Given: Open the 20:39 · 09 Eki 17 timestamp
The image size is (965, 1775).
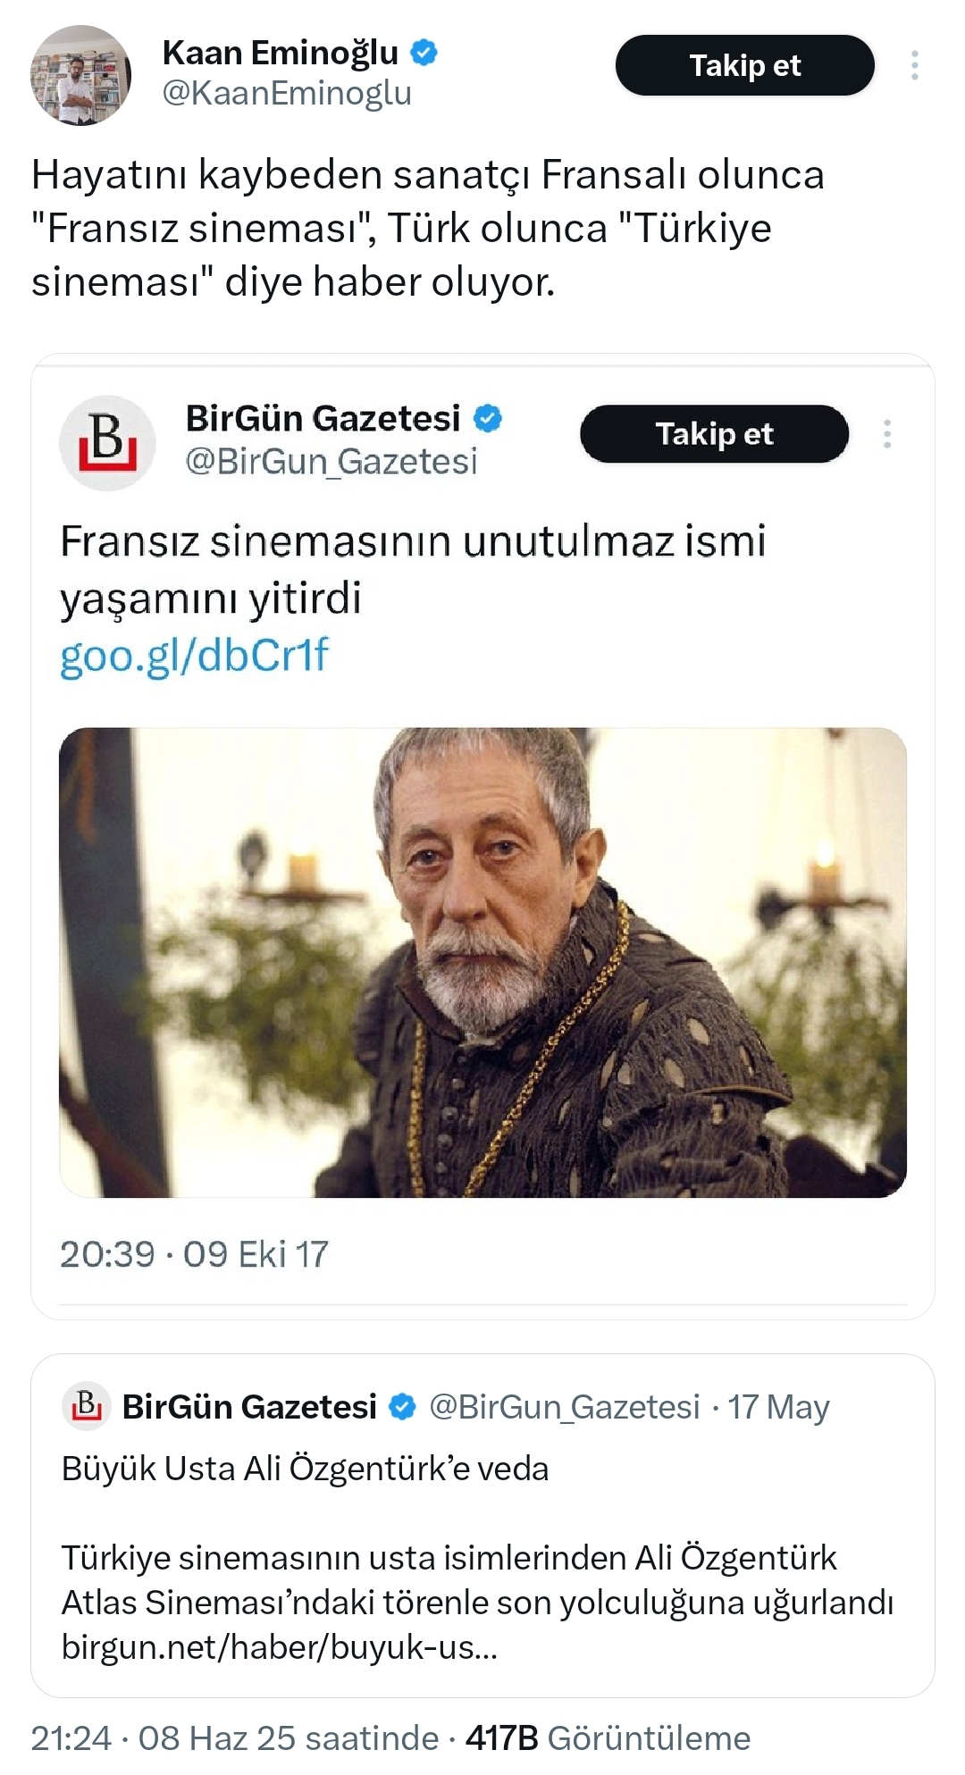Looking at the screenshot, I should (x=194, y=1254).
